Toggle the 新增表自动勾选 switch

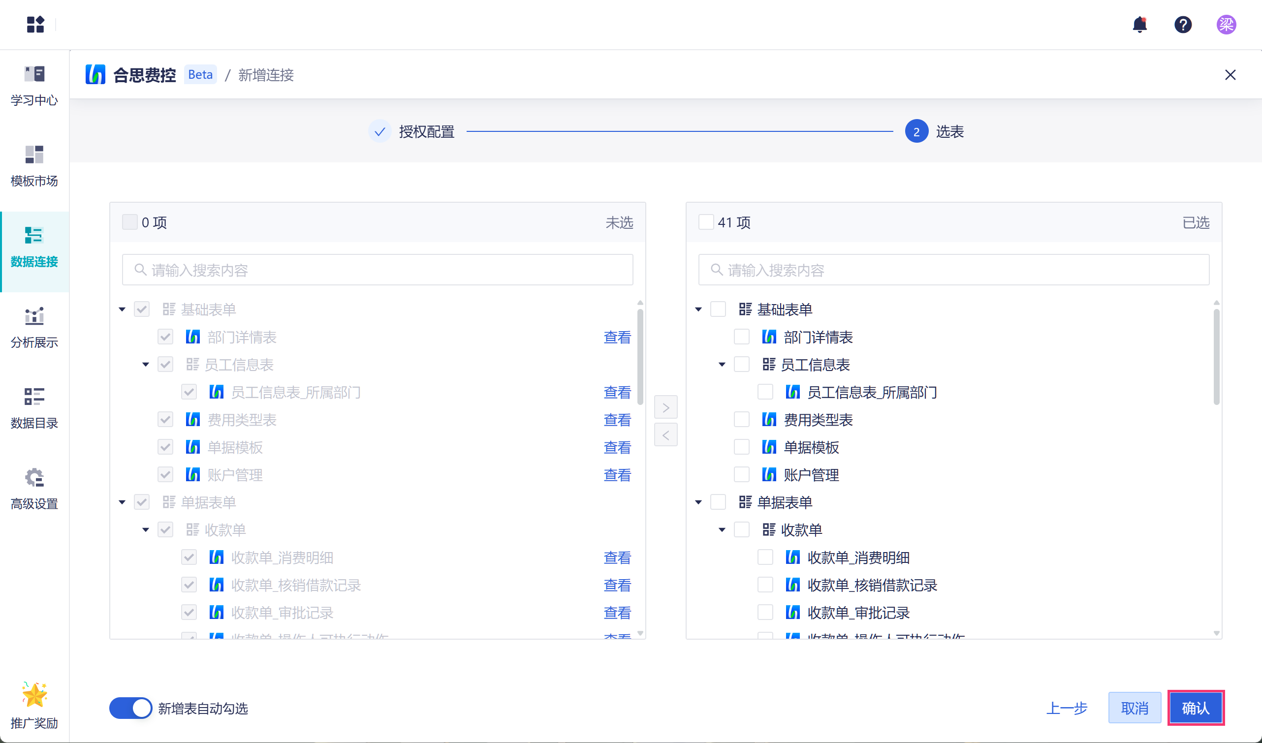pyautogui.click(x=130, y=708)
